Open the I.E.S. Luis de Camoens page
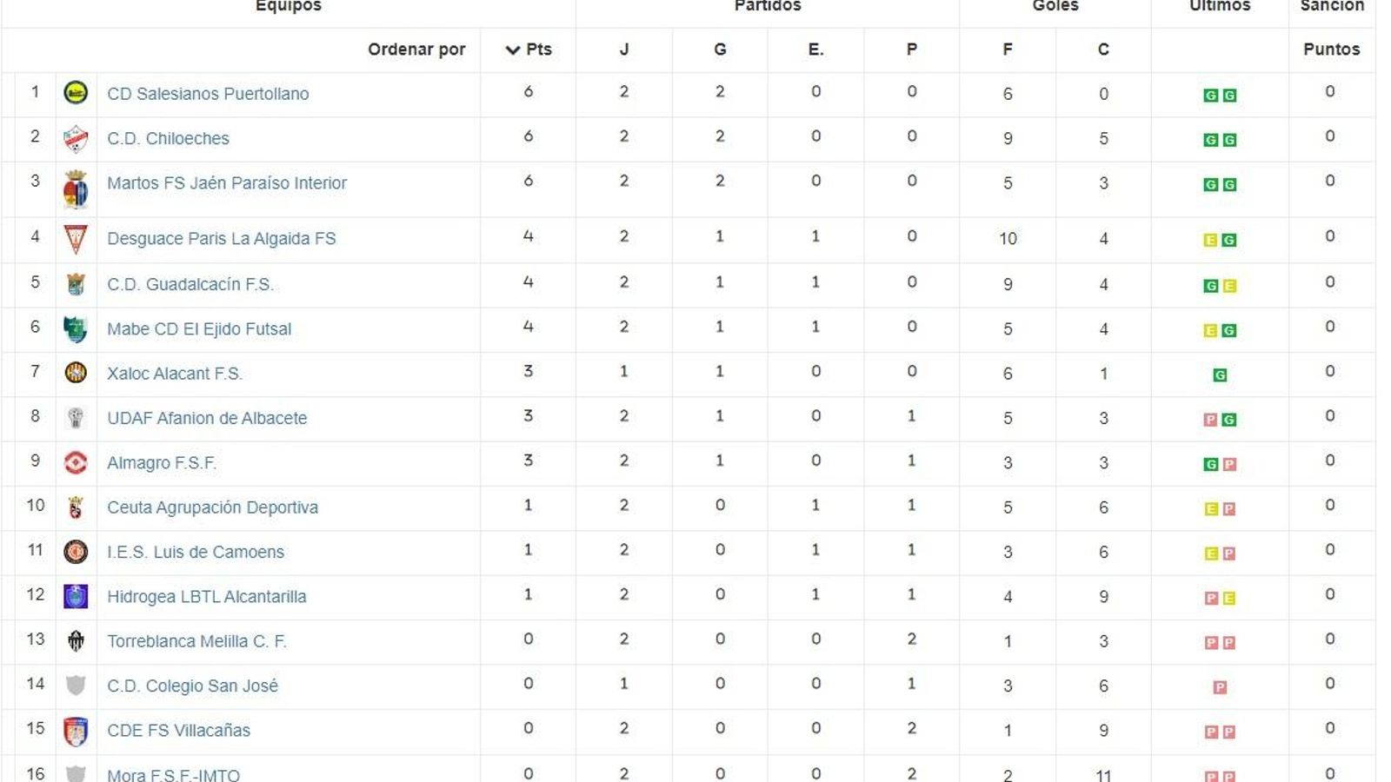Image resolution: width=1391 pixels, height=782 pixels. click(x=195, y=551)
